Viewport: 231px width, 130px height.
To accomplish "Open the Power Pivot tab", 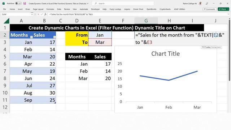I will click(138, 9).
